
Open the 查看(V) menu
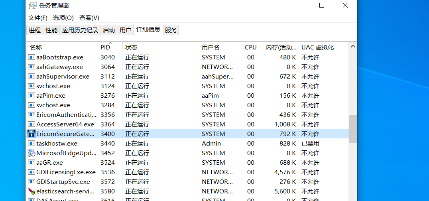click(89, 18)
